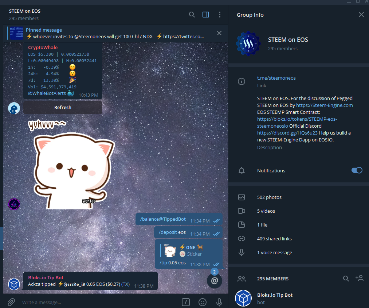Image resolution: width=369 pixels, height=308 pixels.
Task: Click the photos picture icon
Action: (242, 197)
